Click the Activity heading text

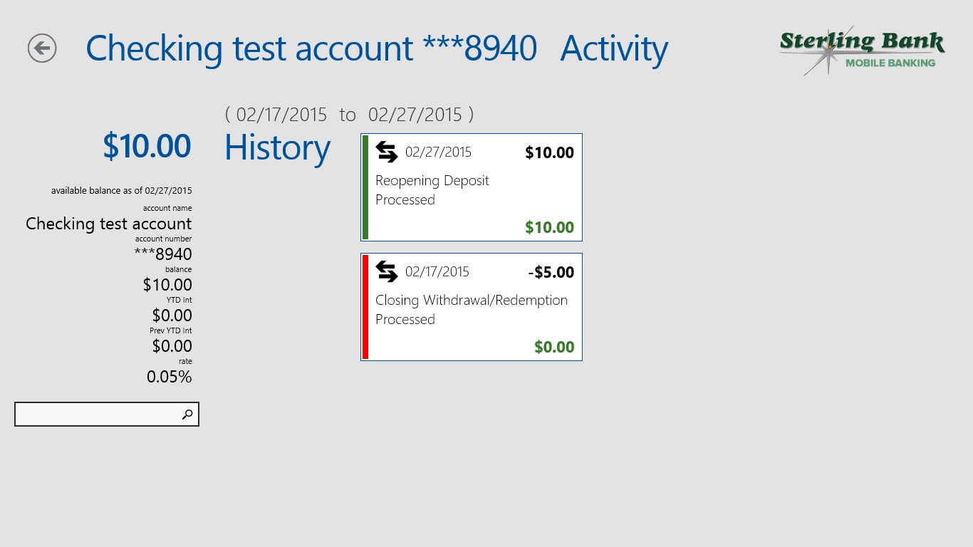click(614, 48)
